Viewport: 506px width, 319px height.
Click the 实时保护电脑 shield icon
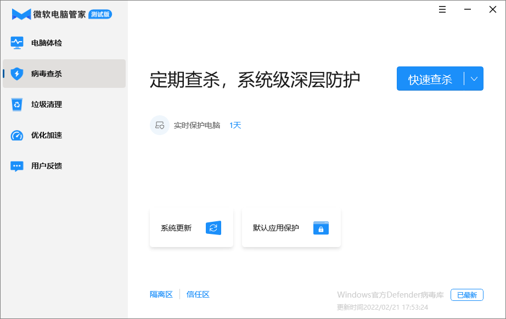tap(159, 125)
